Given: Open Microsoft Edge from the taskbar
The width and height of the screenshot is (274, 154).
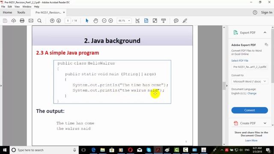Looking at the screenshot, I should pyautogui.click(x=93, y=150).
